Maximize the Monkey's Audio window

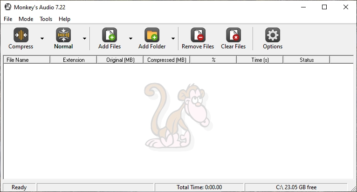(324, 7)
